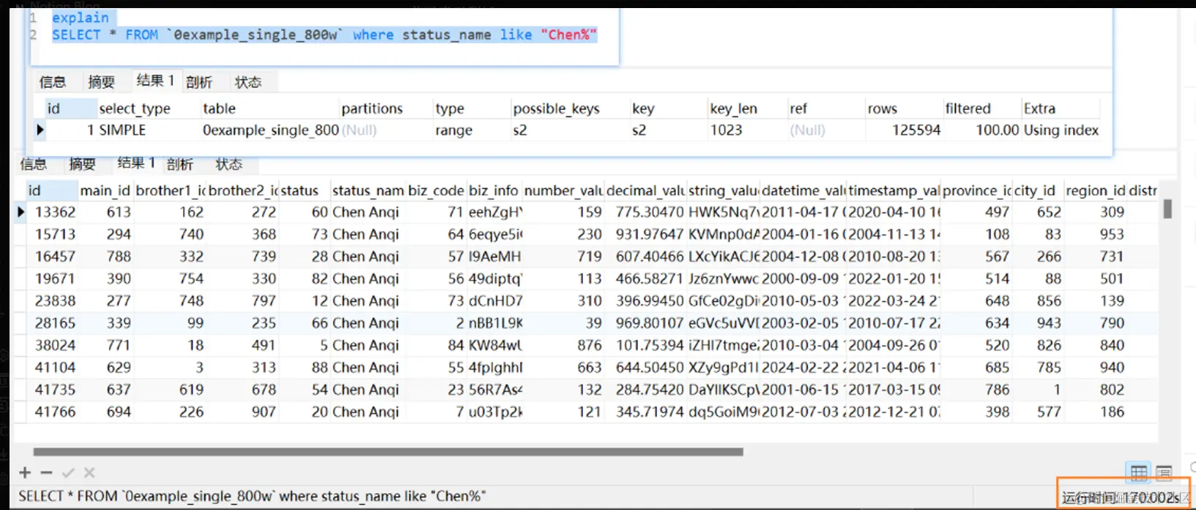The image size is (1196, 510).
Task: Click inside the SQL editor on SELECT line
Action: click(x=324, y=34)
